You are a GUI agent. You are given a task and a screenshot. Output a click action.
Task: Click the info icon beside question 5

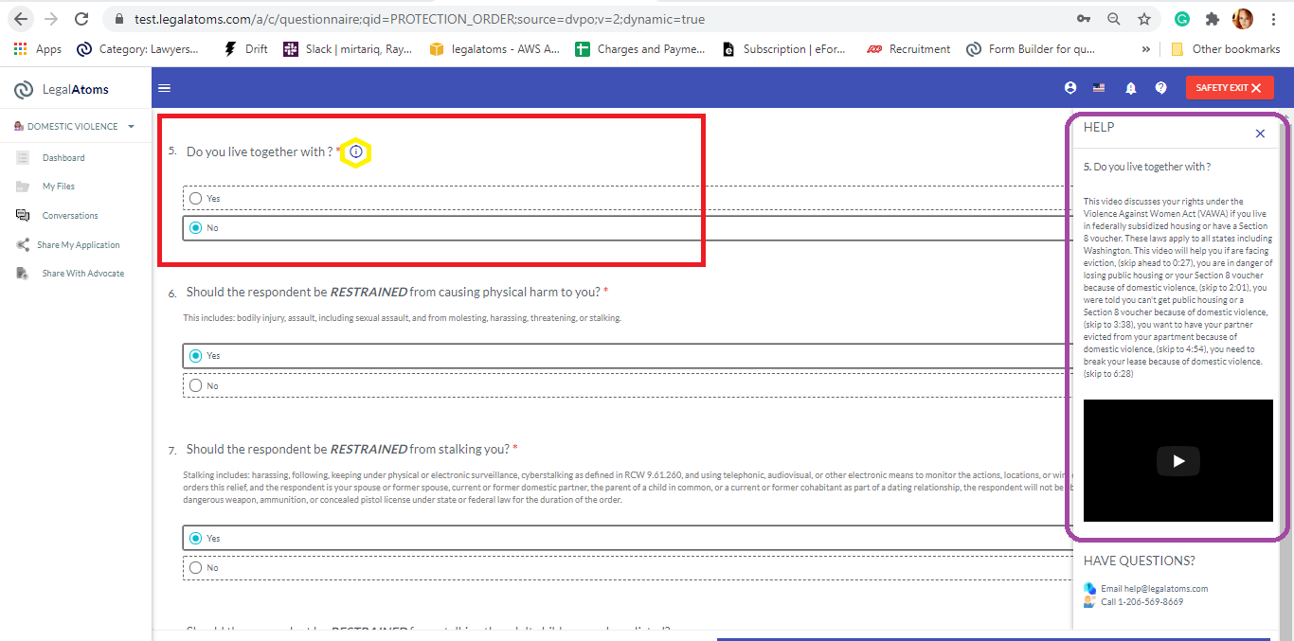pyautogui.click(x=356, y=151)
